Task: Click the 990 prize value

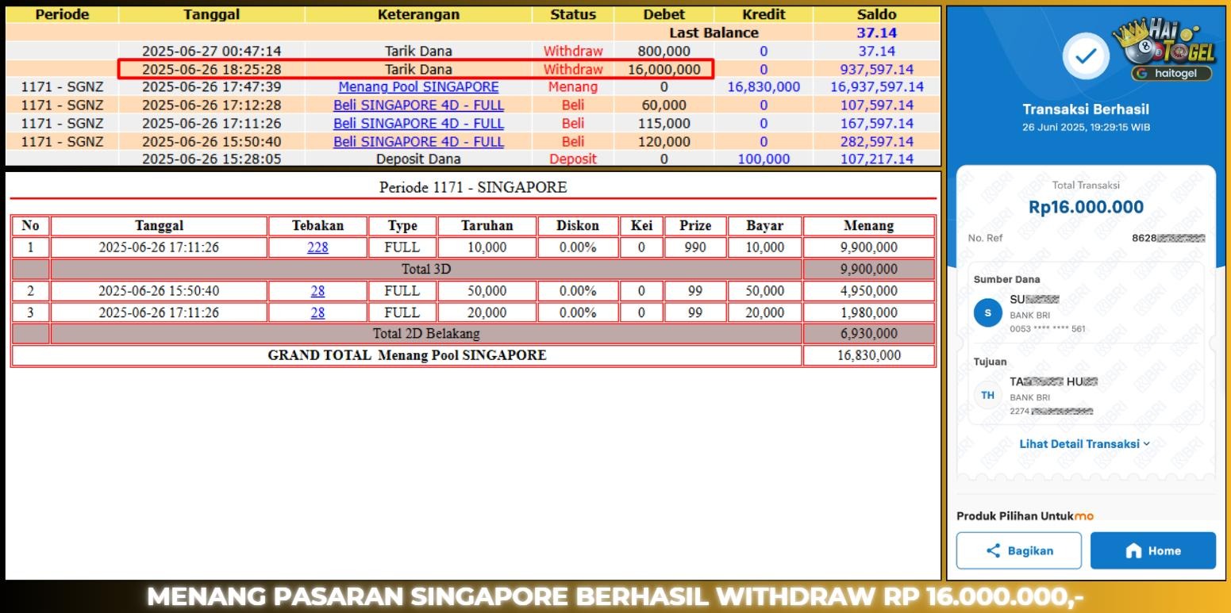Action: pos(695,247)
